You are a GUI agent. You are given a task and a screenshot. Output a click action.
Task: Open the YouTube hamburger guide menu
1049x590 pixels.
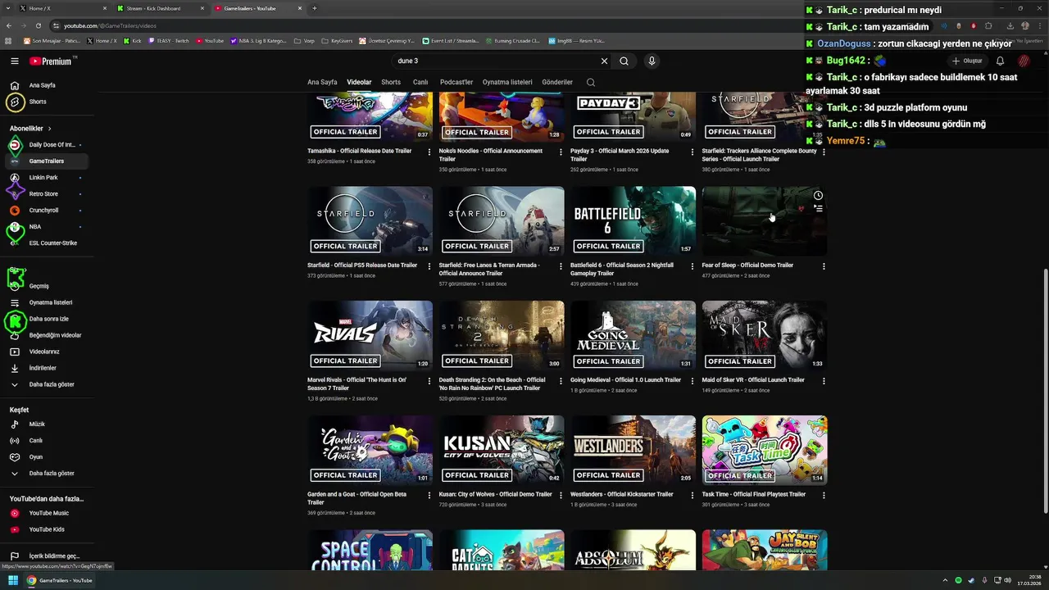point(14,61)
